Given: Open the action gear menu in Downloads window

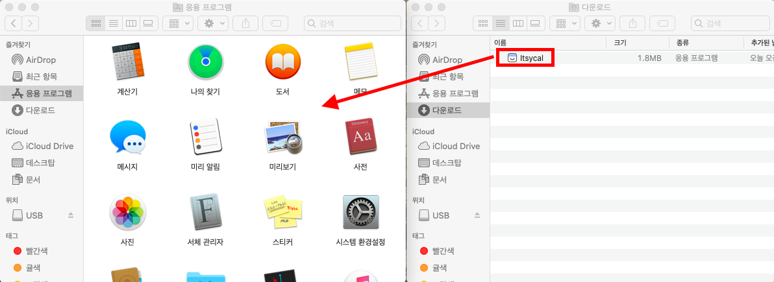Looking at the screenshot, I should [x=600, y=23].
